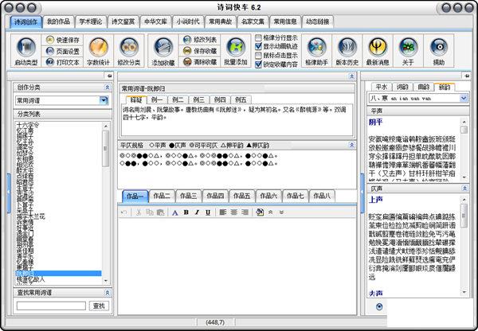The image size is (478, 331).
Task: Click 修改分类 edit category icon
Action: [x=129, y=51]
